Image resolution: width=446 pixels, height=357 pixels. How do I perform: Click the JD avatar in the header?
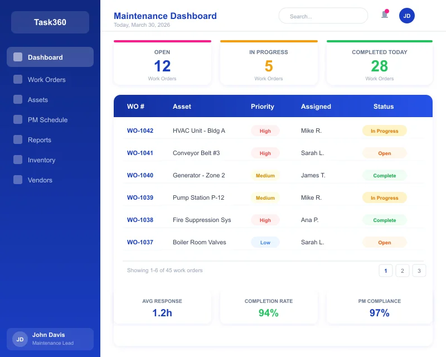click(407, 15)
